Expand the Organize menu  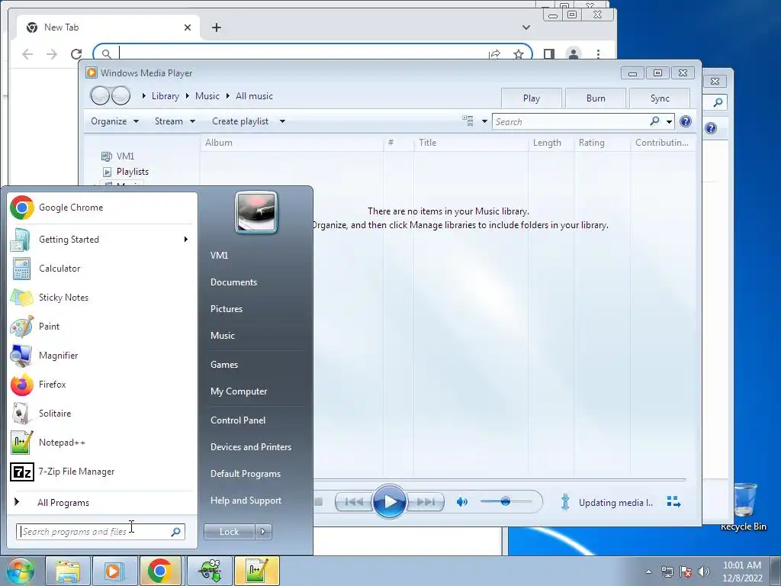coord(114,121)
